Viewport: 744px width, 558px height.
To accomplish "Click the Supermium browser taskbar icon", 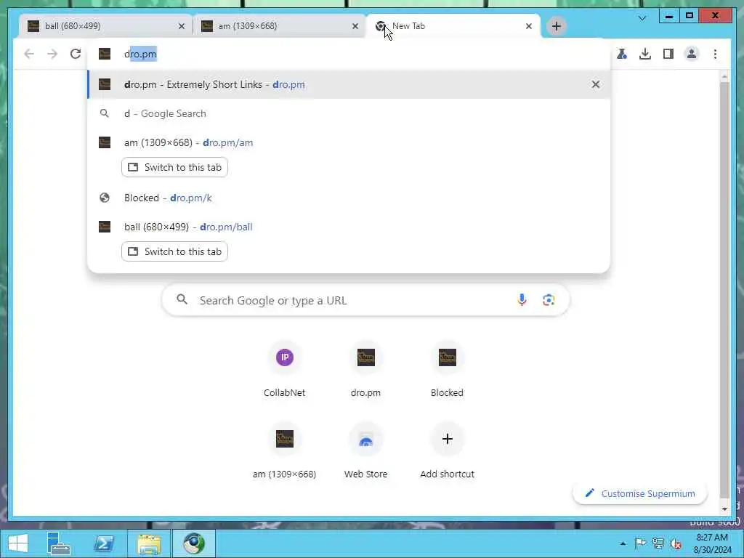I will (x=194, y=543).
